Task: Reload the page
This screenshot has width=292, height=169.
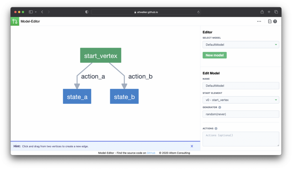Action: tap(198, 12)
